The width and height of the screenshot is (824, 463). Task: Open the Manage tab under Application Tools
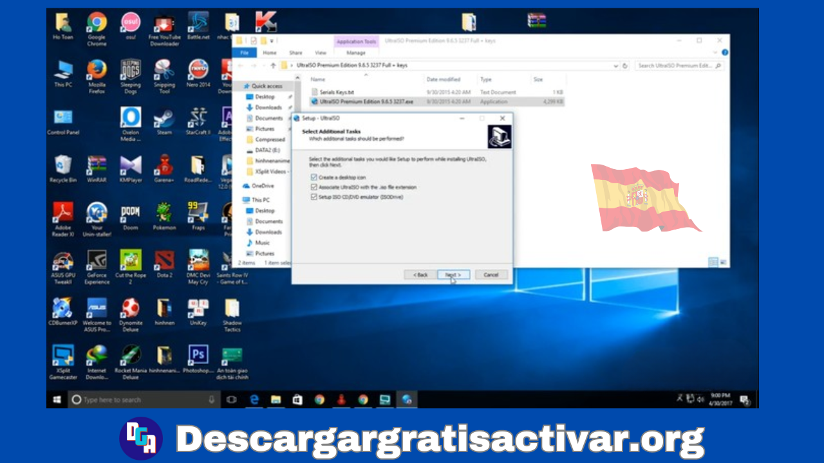pyautogui.click(x=356, y=53)
